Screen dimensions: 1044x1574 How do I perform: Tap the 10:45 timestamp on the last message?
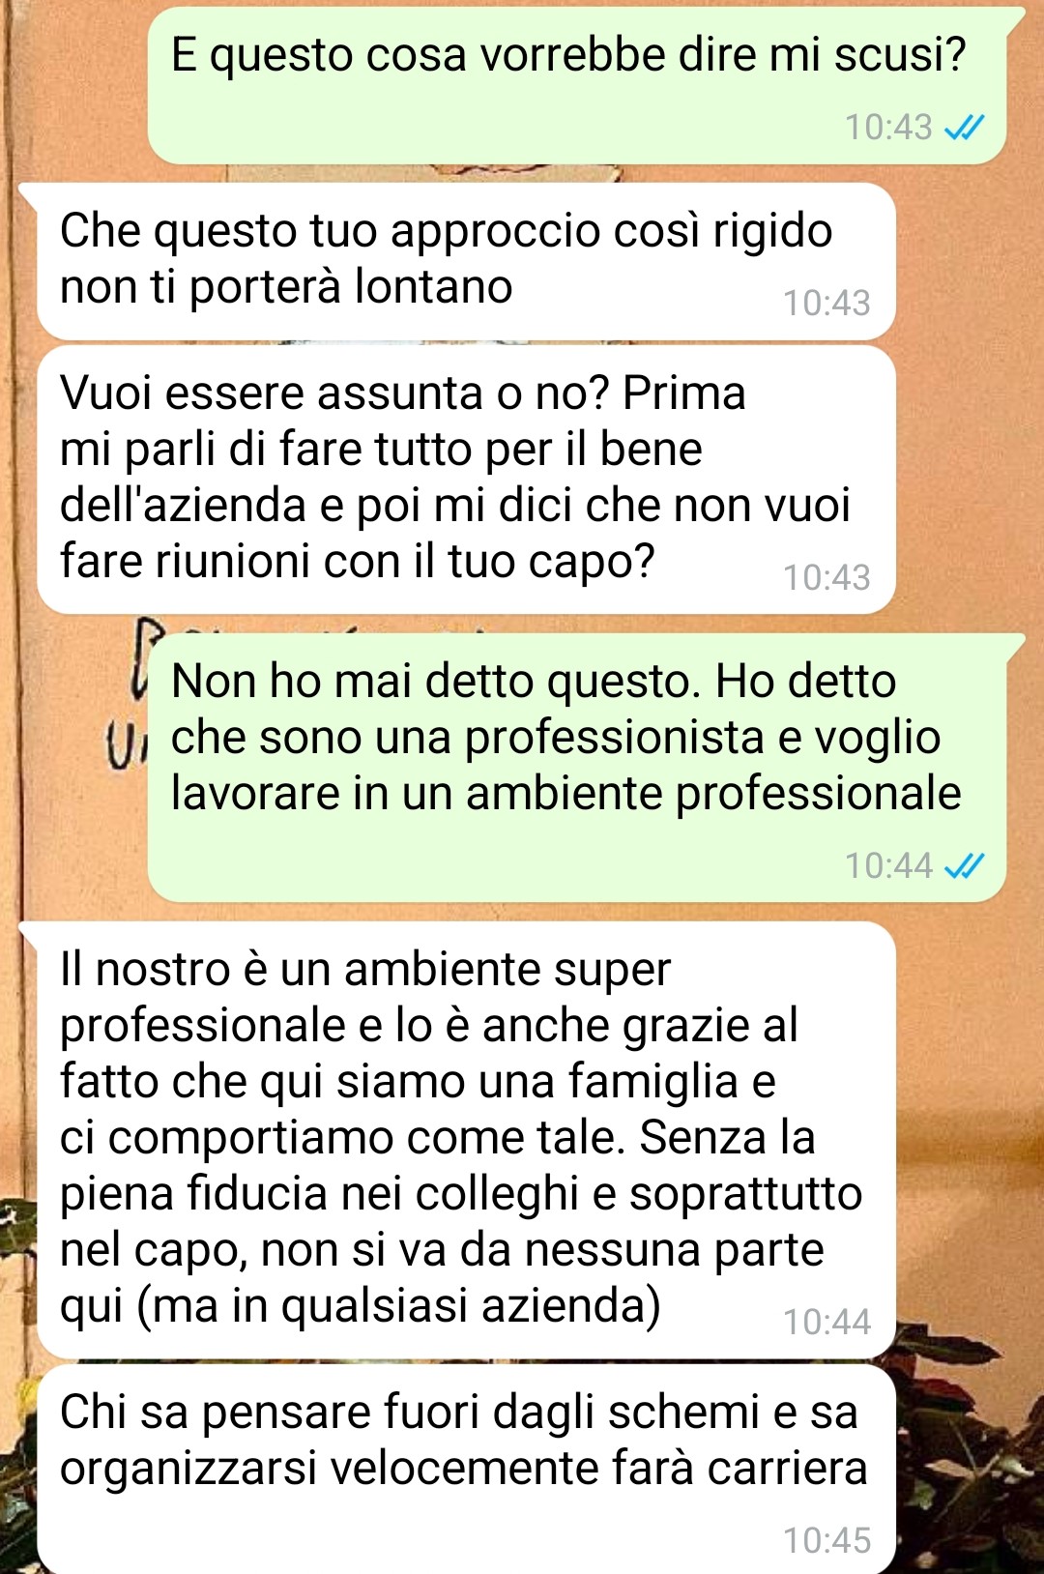click(x=826, y=1540)
